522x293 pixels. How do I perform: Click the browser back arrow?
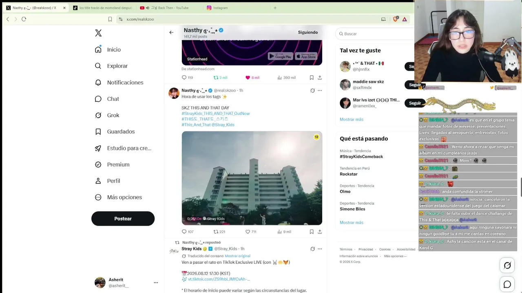pos(7,19)
